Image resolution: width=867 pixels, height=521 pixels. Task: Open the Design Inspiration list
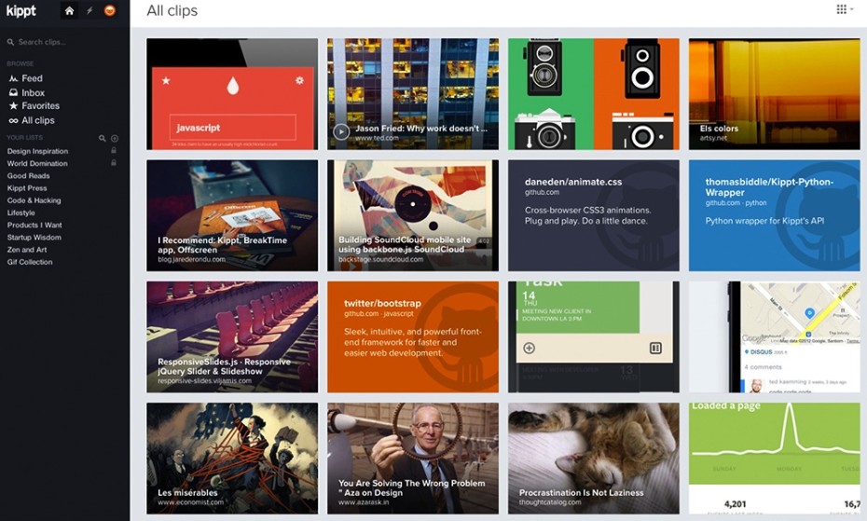37,151
